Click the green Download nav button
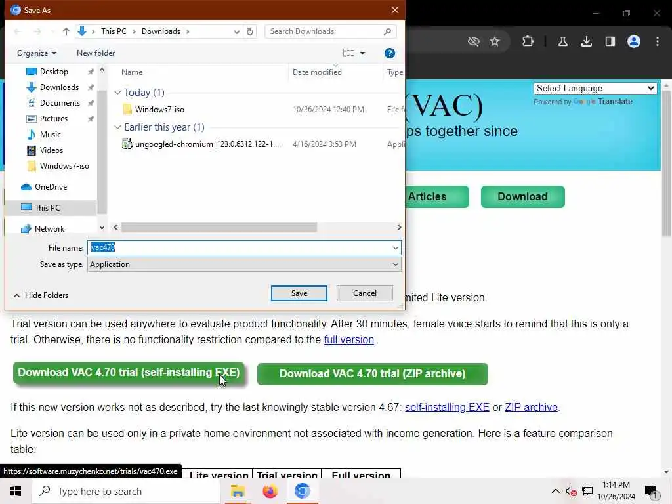Screen dimensions: 672x504 (x=523, y=197)
